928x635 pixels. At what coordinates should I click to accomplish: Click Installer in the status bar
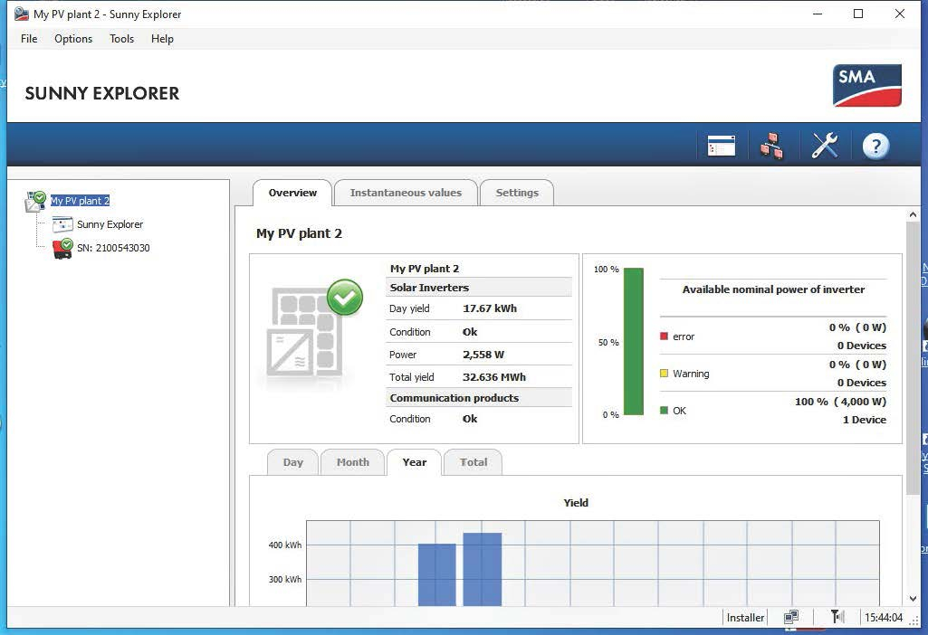(745, 618)
